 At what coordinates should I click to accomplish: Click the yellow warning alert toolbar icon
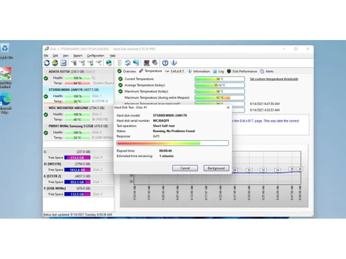click(55, 63)
